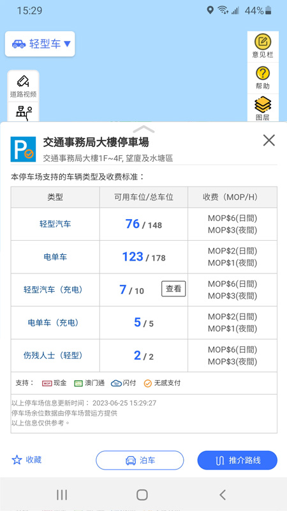287x511 pixels.
Task: Select the 电单车（充电） type row
Action: 144,323
